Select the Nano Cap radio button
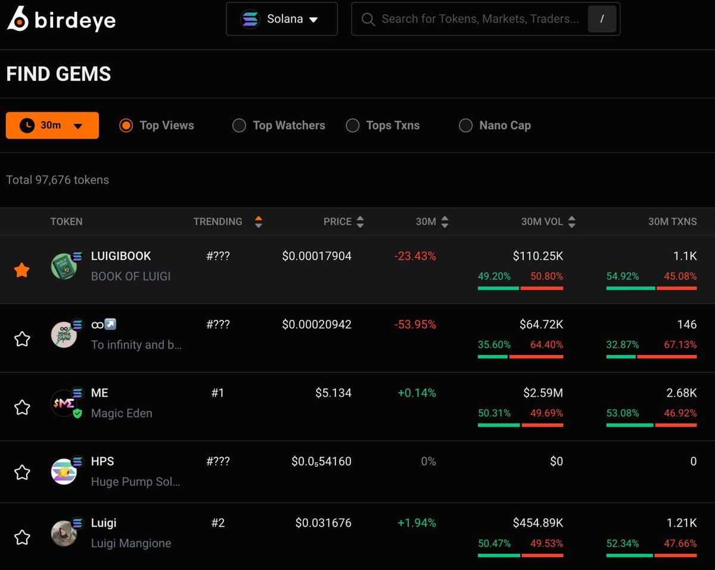Viewport: 715px width, 570px height. point(466,126)
